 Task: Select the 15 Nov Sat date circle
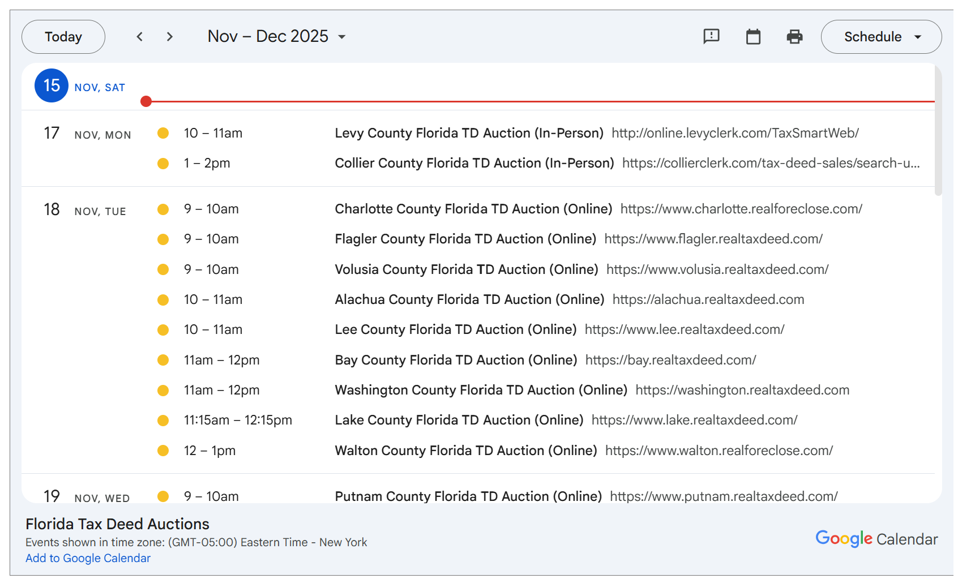52,86
